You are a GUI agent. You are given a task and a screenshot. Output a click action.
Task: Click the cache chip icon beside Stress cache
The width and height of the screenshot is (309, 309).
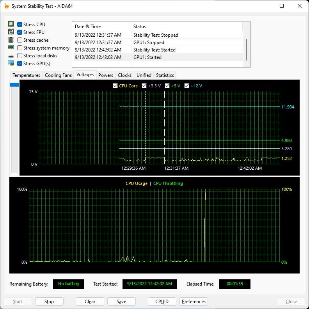pyautogui.click(x=11, y=40)
